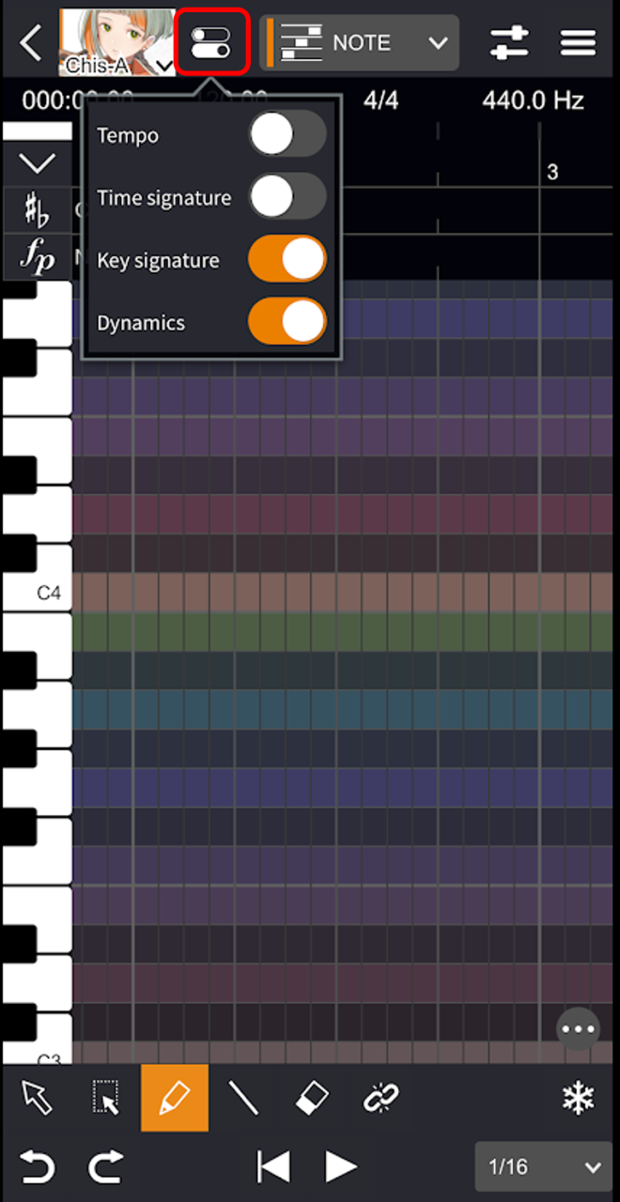This screenshot has height=1202, width=620.
Task: Redo the last action
Action: coord(105,1167)
